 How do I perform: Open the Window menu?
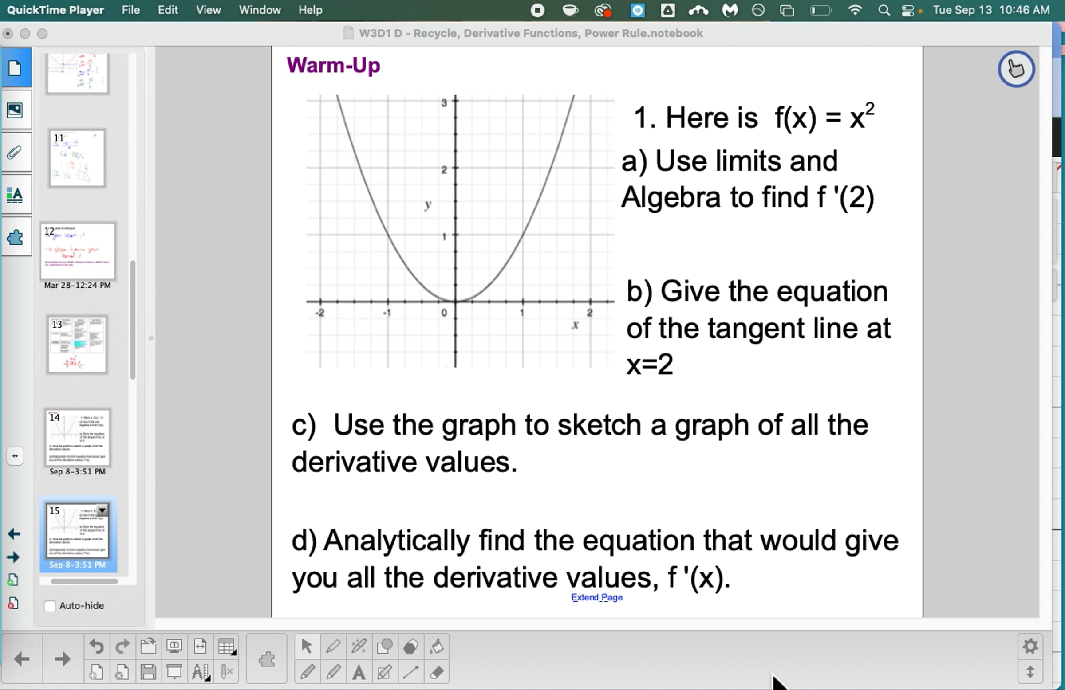tap(260, 10)
